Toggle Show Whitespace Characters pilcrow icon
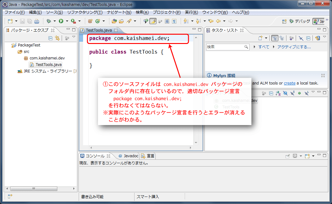The image size is (332, 204). (x=174, y=21)
